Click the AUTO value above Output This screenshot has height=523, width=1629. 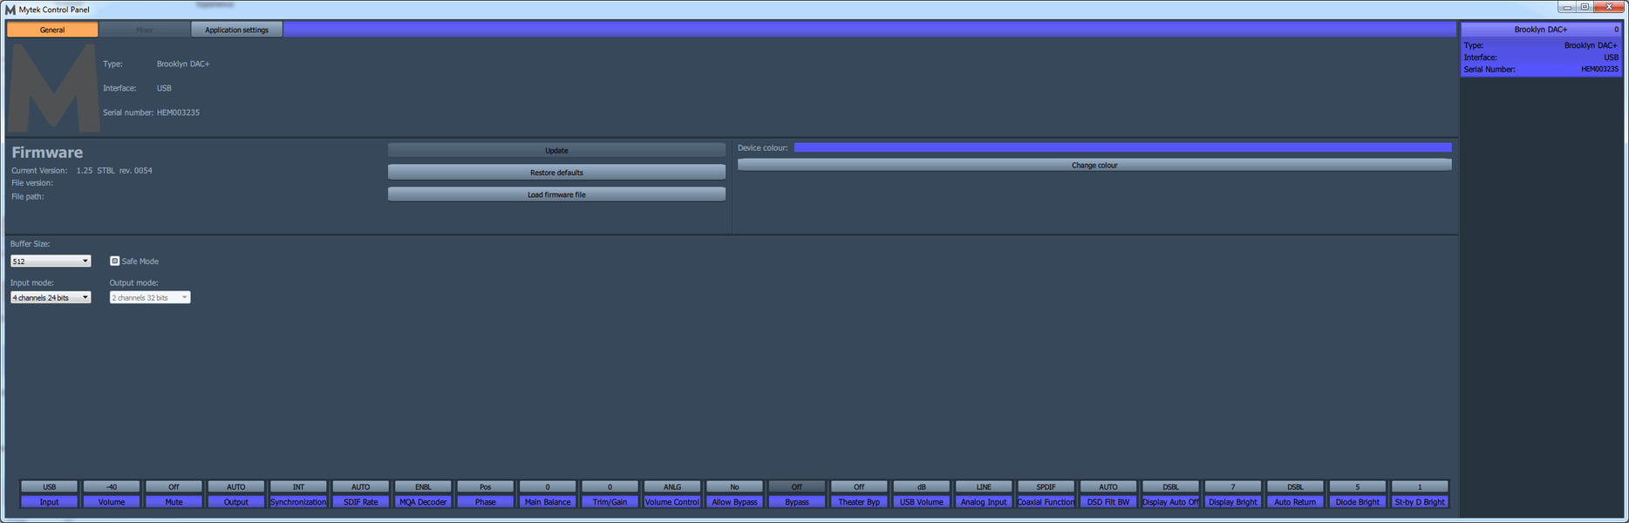point(236,487)
